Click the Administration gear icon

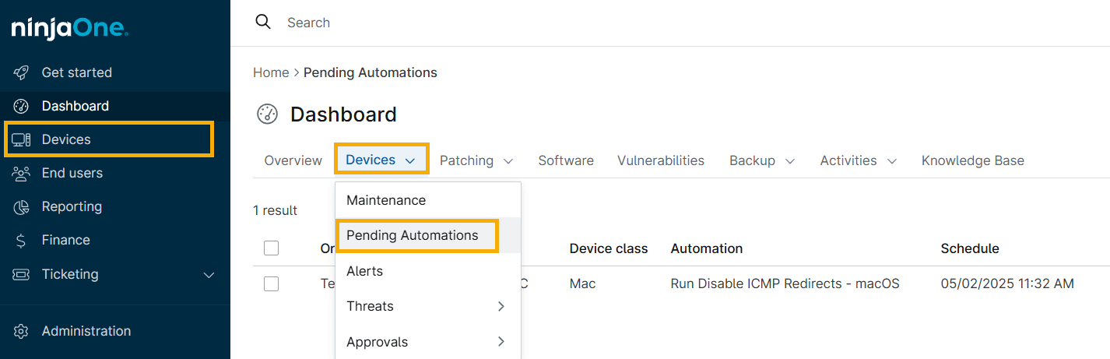pos(22,331)
